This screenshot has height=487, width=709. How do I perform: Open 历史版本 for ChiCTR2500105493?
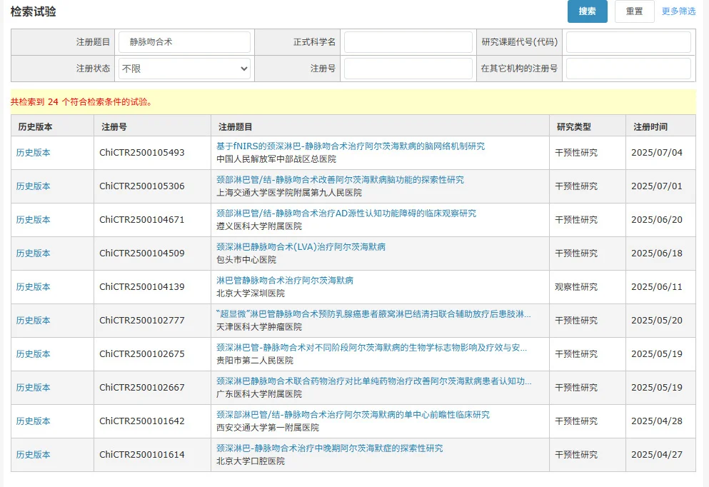(x=34, y=153)
